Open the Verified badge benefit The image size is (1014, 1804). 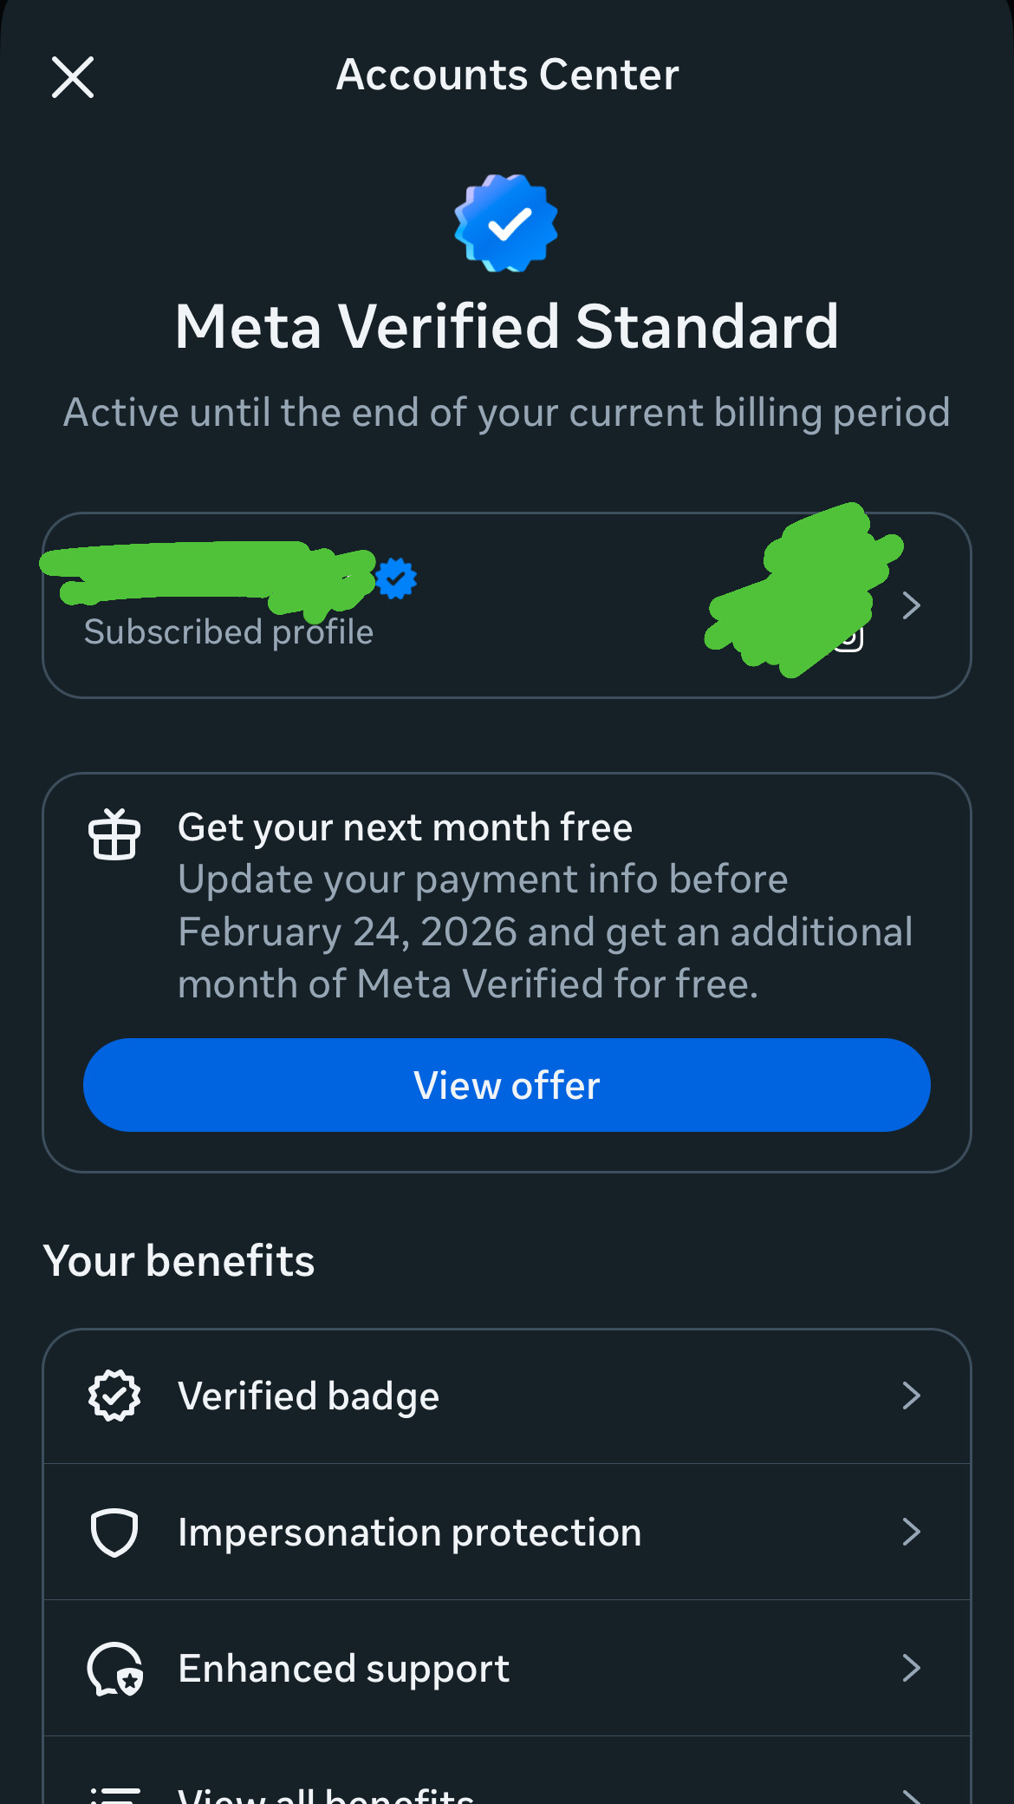tap(309, 1396)
